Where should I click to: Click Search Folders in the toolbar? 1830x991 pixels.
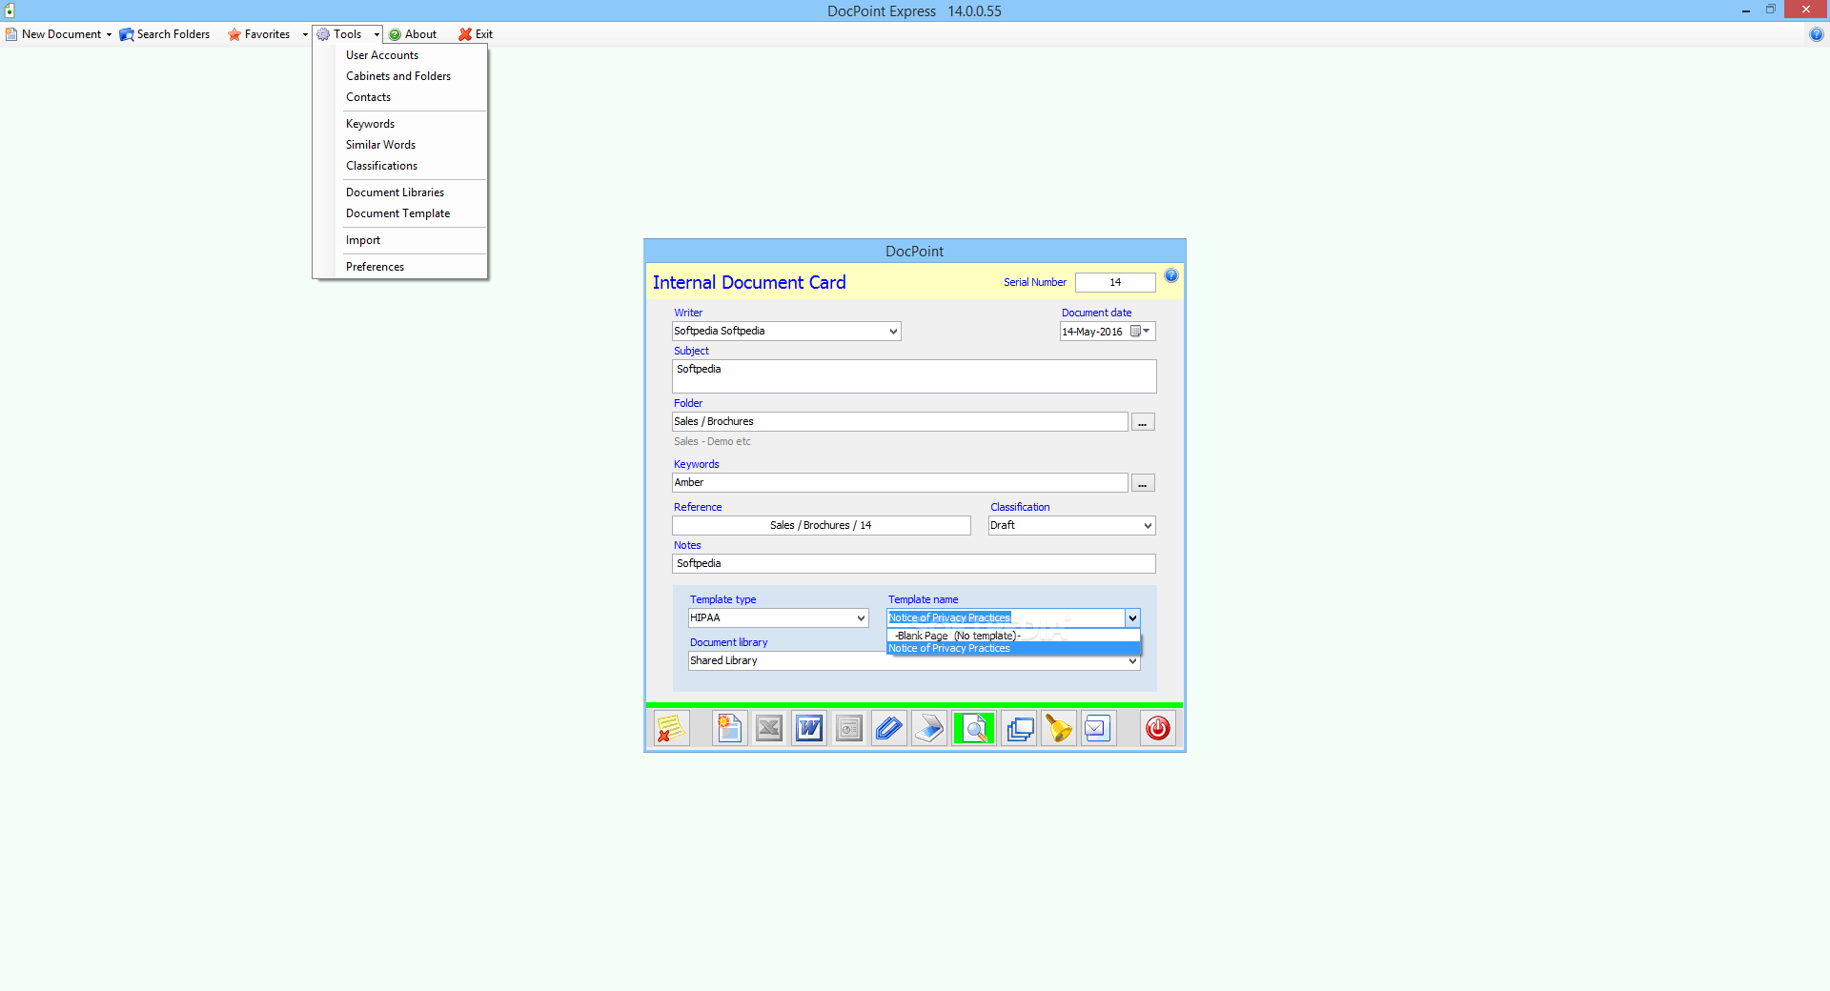(165, 34)
